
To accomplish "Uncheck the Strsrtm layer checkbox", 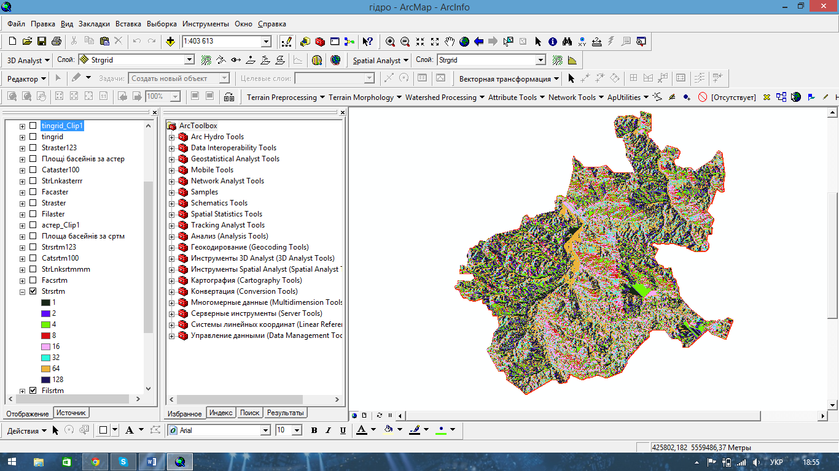I will click(33, 291).
